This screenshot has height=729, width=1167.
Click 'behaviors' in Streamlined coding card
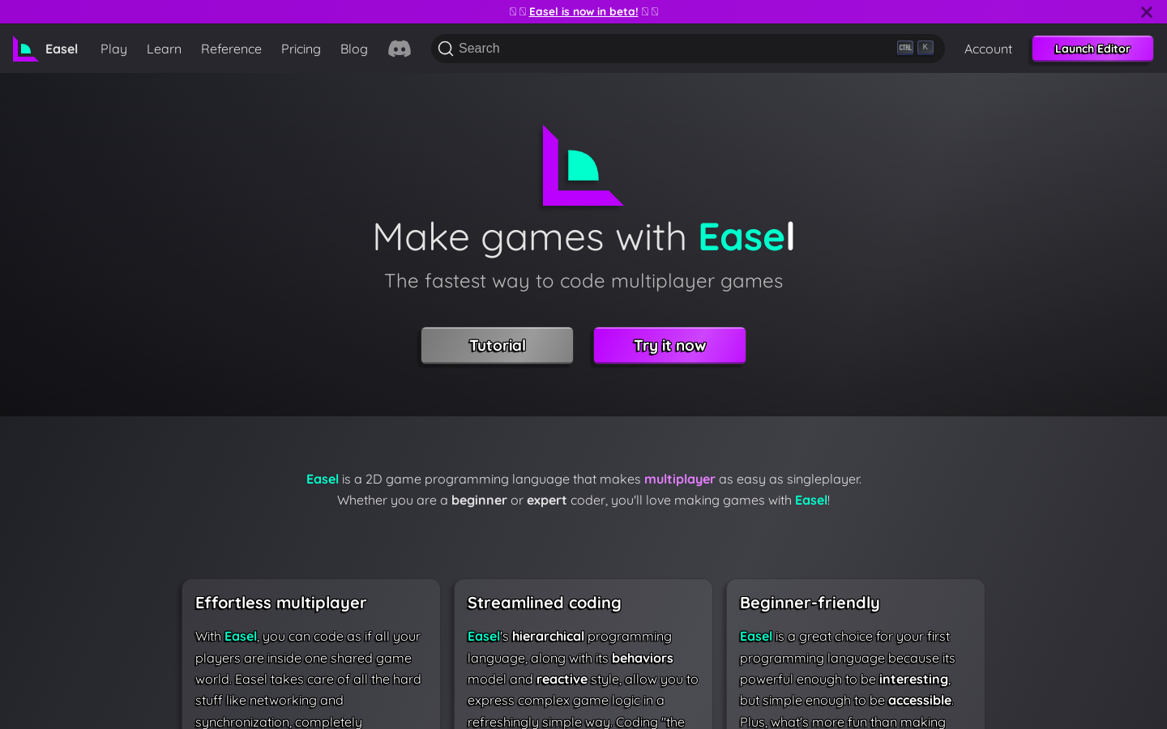[643, 658]
